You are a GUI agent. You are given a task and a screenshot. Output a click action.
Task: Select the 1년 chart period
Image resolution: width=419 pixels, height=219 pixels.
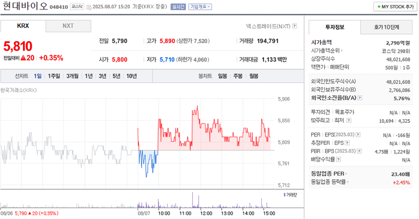tap(89, 76)
